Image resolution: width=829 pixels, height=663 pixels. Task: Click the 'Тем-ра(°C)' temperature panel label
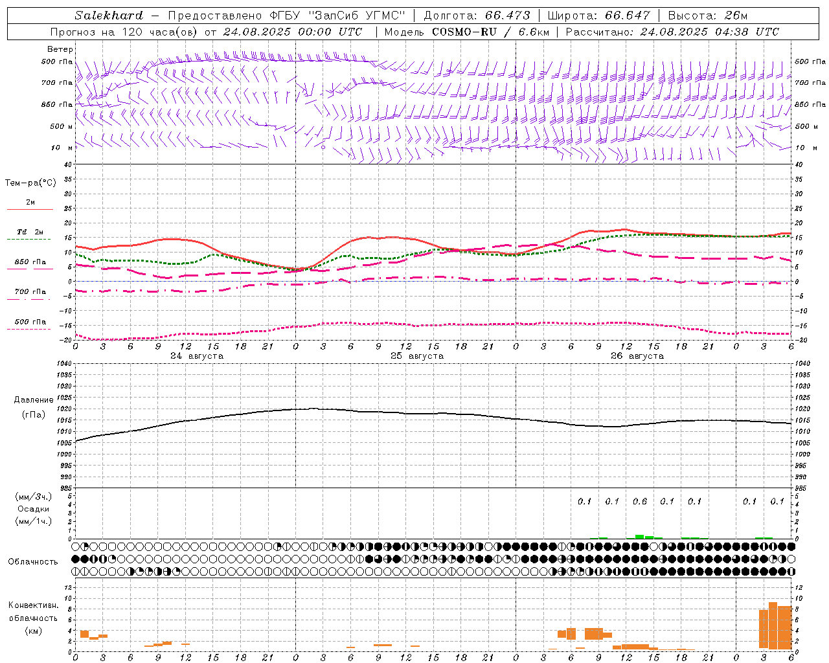click(x=30, y=183)
